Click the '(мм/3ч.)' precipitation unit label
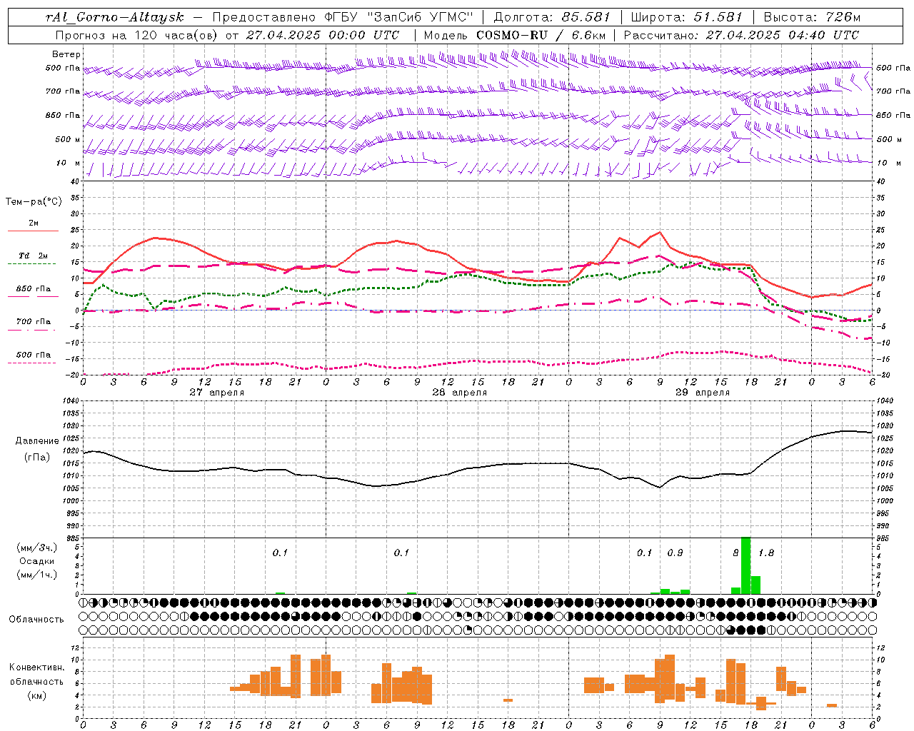 tap(36, 548)
